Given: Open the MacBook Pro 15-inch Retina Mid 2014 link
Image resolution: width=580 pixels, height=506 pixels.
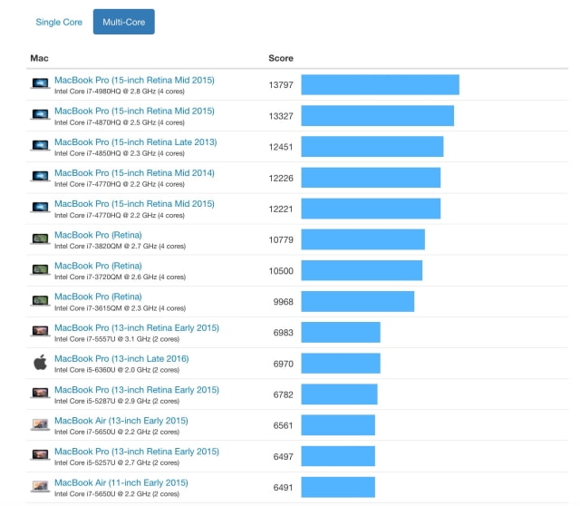Looking at the screenshot, I should click(x=134, y=172).
